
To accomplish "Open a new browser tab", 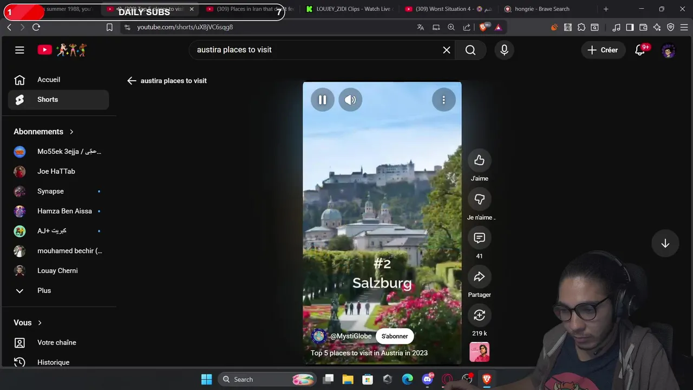I will tap(606, 9).
